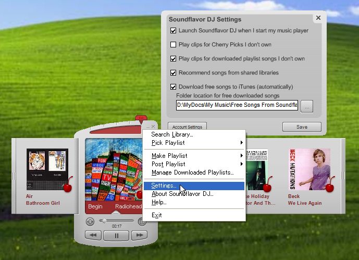This screenshot has width=359, height=260.
Task: Expand the Post Playlist arrow
Action: 242,164
